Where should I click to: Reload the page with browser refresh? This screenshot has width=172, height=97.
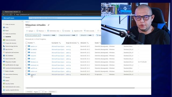click(11, 14)
